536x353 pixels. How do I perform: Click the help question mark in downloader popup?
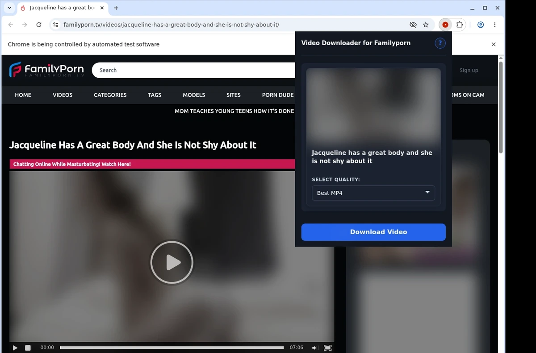pos(440,43)
